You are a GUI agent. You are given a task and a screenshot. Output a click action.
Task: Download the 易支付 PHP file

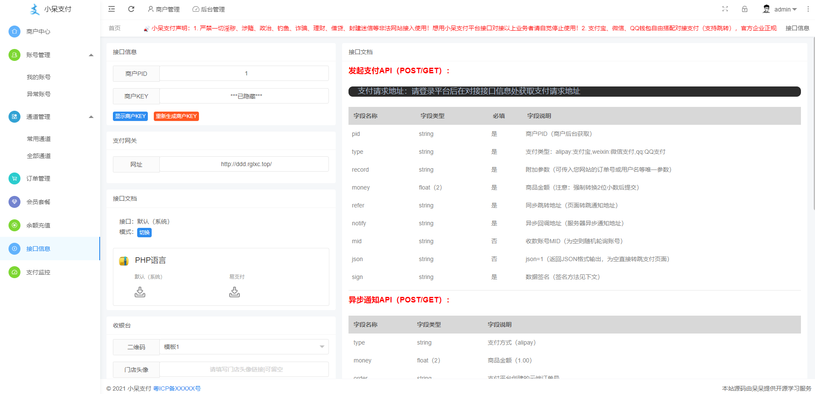coord(234,292)
